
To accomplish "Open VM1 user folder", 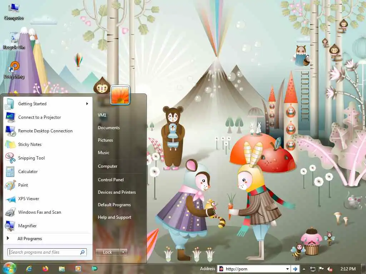I will click(x=102, y=115).
